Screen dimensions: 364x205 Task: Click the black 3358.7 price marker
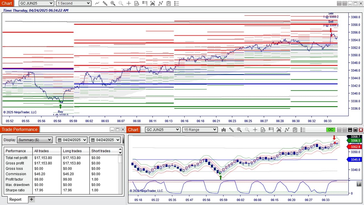[x=355, y=137]
